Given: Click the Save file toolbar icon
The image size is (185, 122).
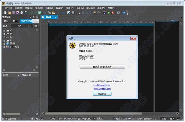Looking at the screenshot, I should pos(14,13).
